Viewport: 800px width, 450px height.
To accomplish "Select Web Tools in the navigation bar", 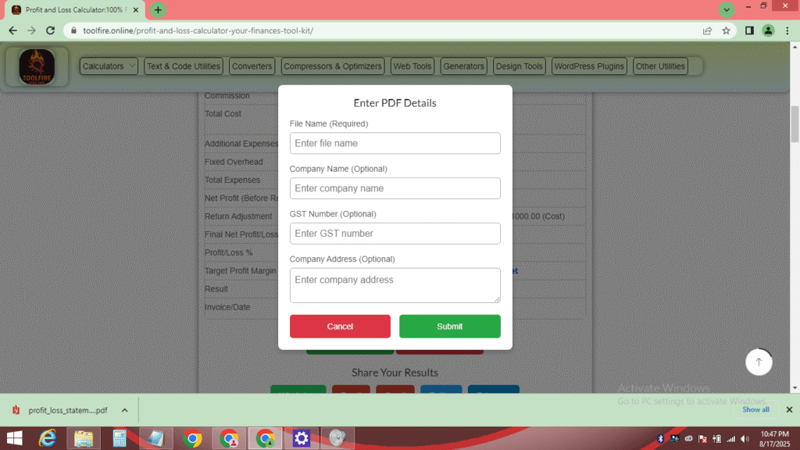I will [x=412, y=66].
